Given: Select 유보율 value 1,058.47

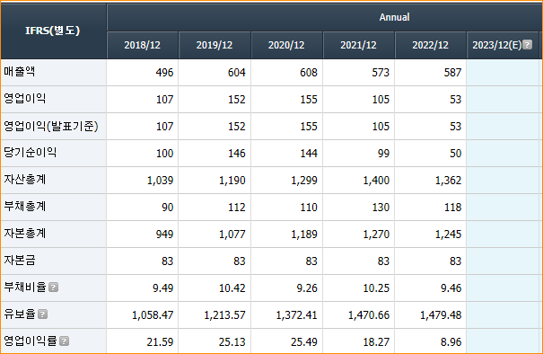Looking at the screenshot, I should (x=153, y=315).
